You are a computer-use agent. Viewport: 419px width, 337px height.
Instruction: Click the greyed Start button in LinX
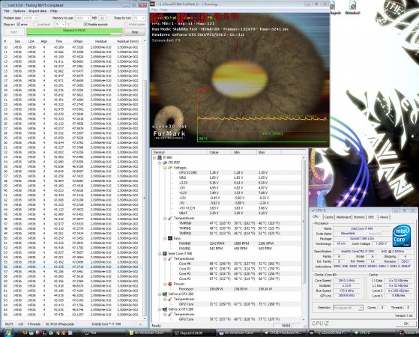(14, 32)
